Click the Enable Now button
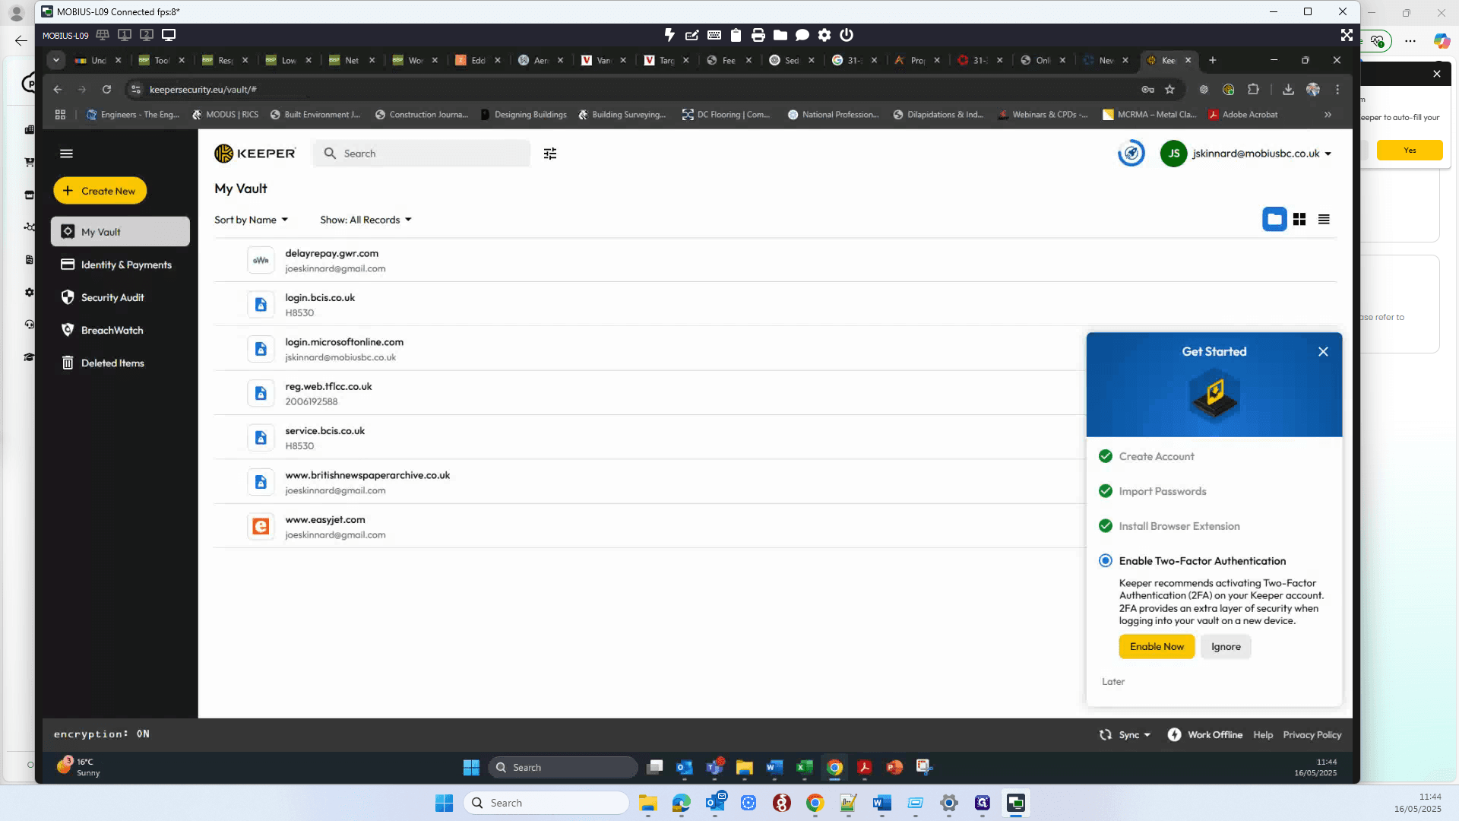Image resolution: width=1459 pixels, height=821 pixels. click(x=1157, y=647)
